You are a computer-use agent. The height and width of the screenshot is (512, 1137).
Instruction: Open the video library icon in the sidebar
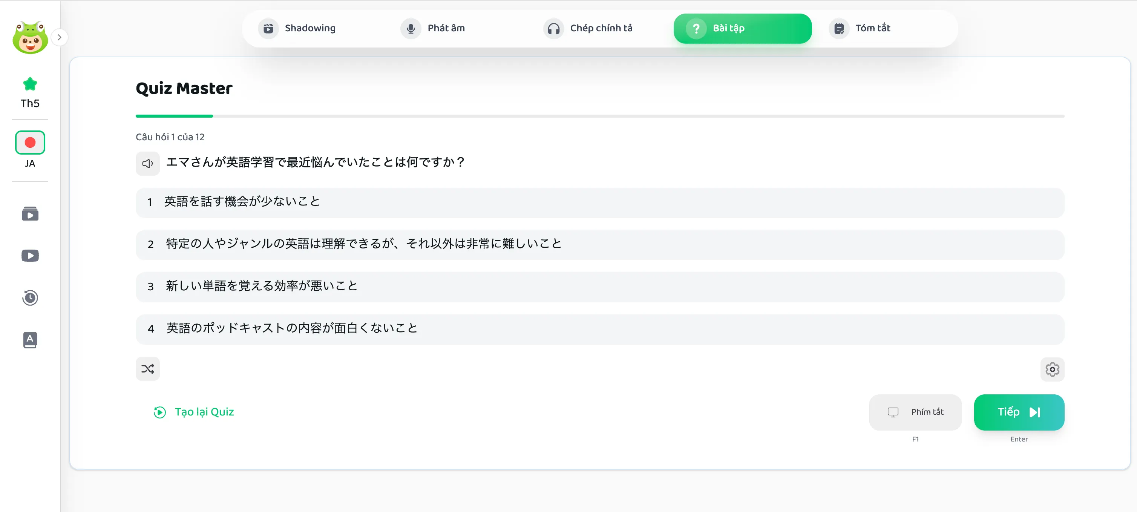pyautogui.click(x=30, y=214)
